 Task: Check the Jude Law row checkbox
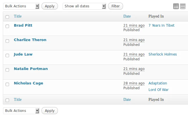click(7, 55)
